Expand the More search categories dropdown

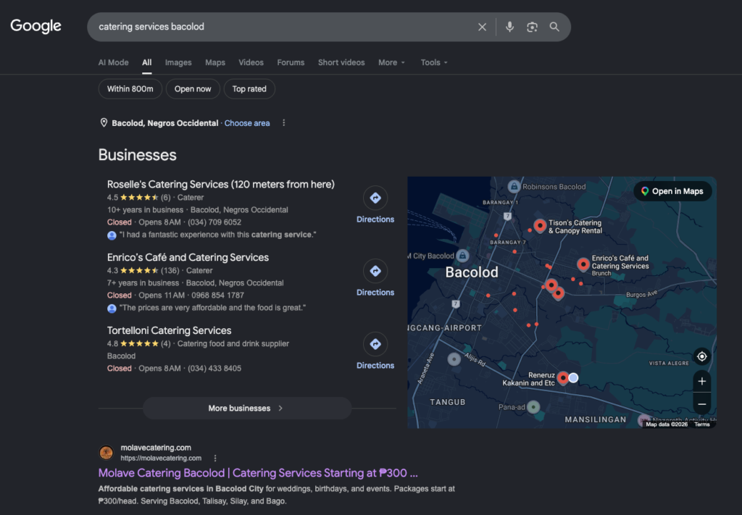click(391, 62)
